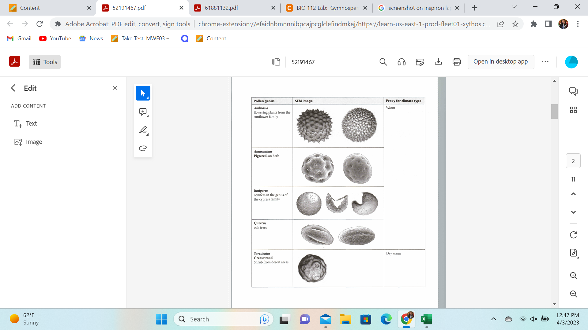
Task: Toggle the page thumbnails grid view
Action: click(x=573, y=110)
